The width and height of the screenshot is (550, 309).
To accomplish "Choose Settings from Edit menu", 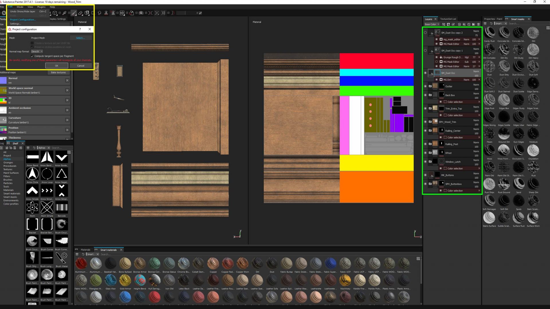I will 15,24.
